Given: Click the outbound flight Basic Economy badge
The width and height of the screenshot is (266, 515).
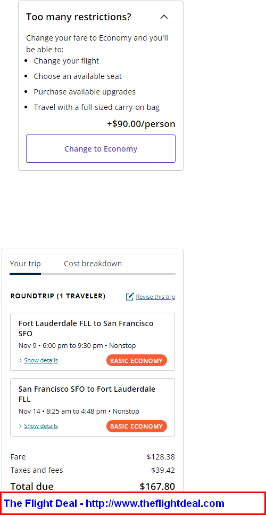Looking at the screenshot, I should [x=137, y=360].
